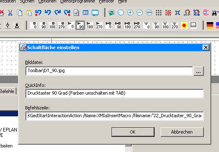219x152 pixels.
Task: Click the Paste clipboard icon
Action: click(29, 13)
